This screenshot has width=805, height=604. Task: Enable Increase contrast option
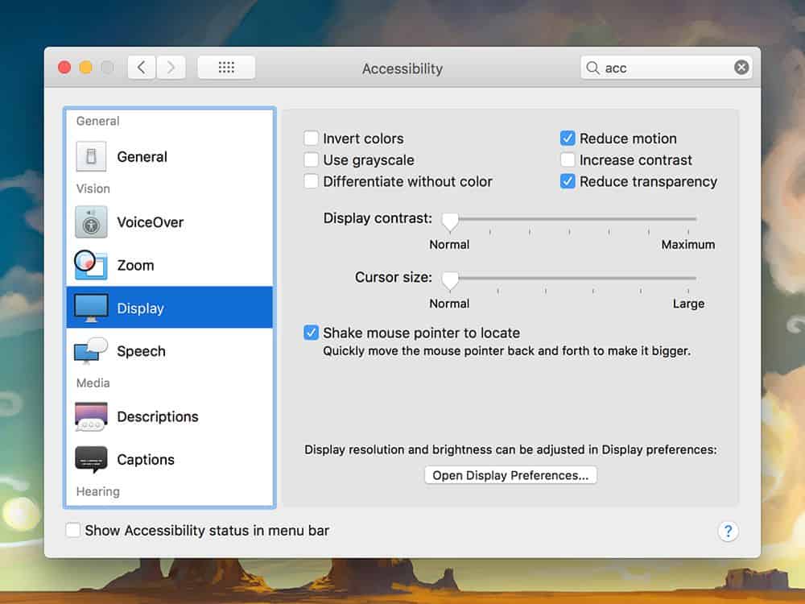pyautogui.click(x=568, y=160)
